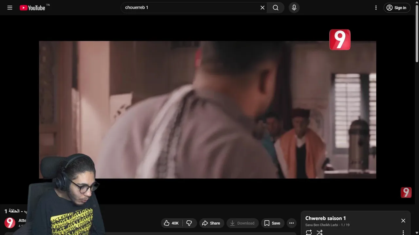Viewport: 419px width, 235px height.
Task: Toggle playlist shuffle
Action: [319, 232]
